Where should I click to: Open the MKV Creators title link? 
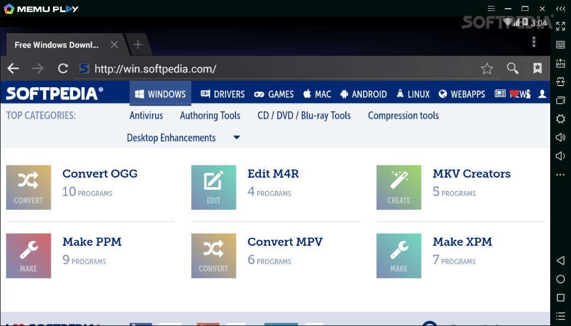coord(472,174)
